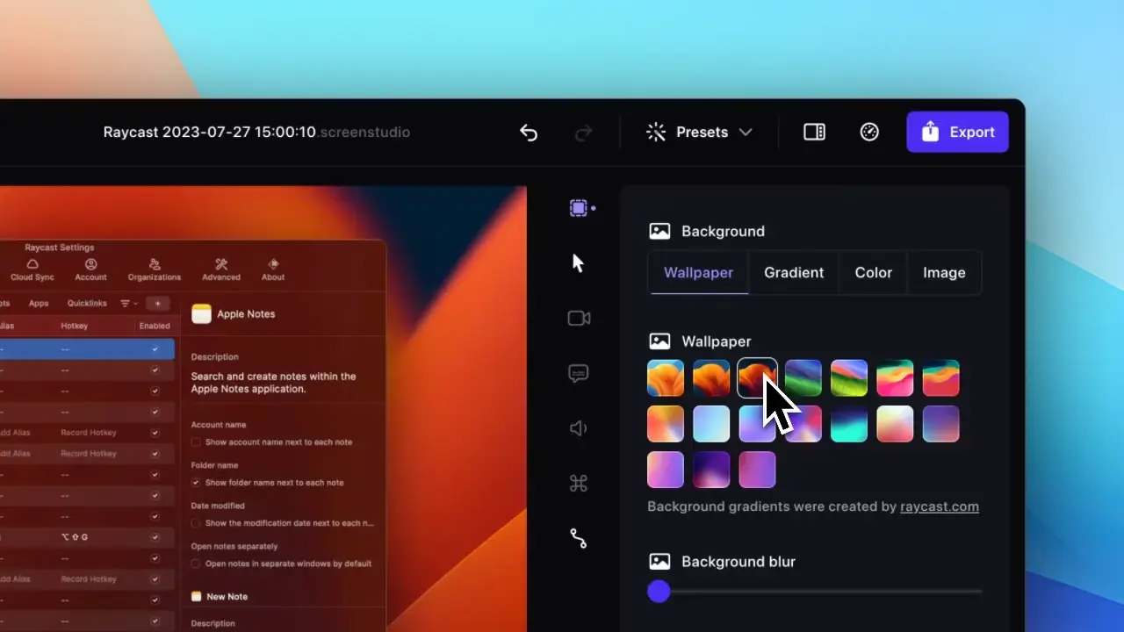The width and height of the screenshot is (1124, 632).
Task: Open the filter dropdown in Raycast settings
Action: pyautogui.click(x=127, y=303)
